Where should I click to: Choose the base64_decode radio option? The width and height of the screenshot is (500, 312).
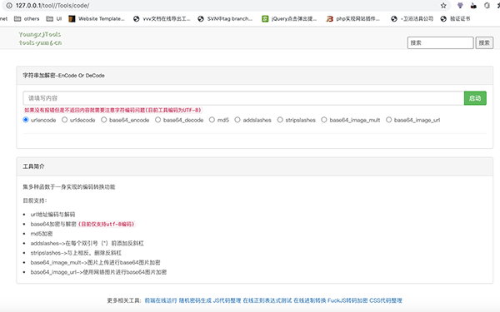tap(157, 120)
